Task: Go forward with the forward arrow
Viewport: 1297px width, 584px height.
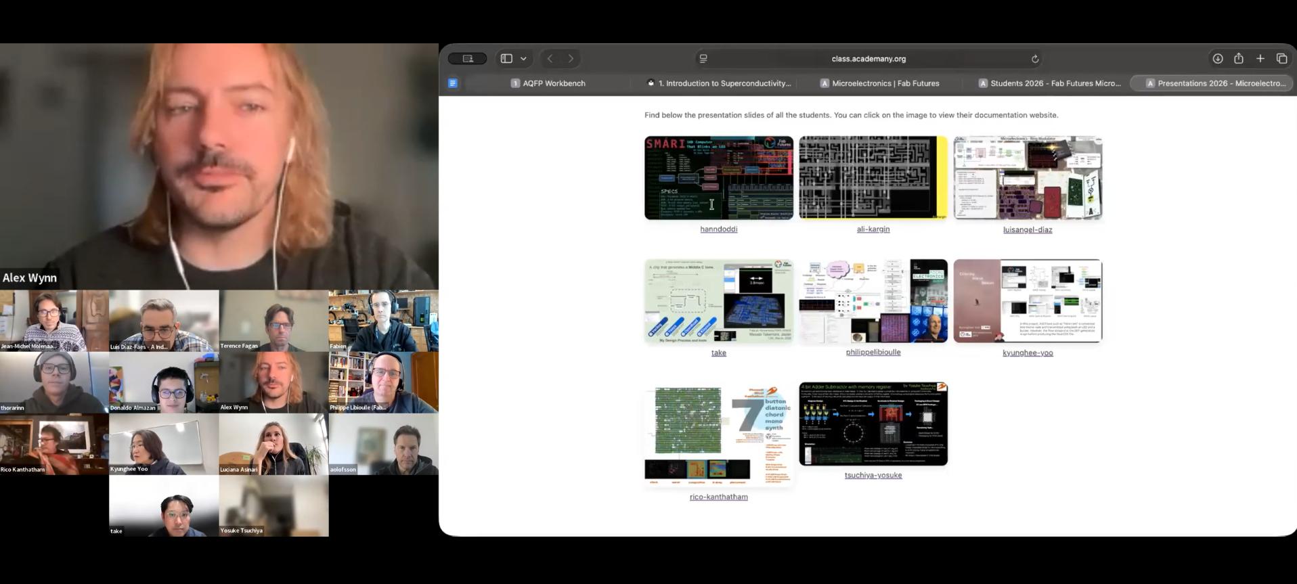Action: pyautogui.click(x=571, y=59)
